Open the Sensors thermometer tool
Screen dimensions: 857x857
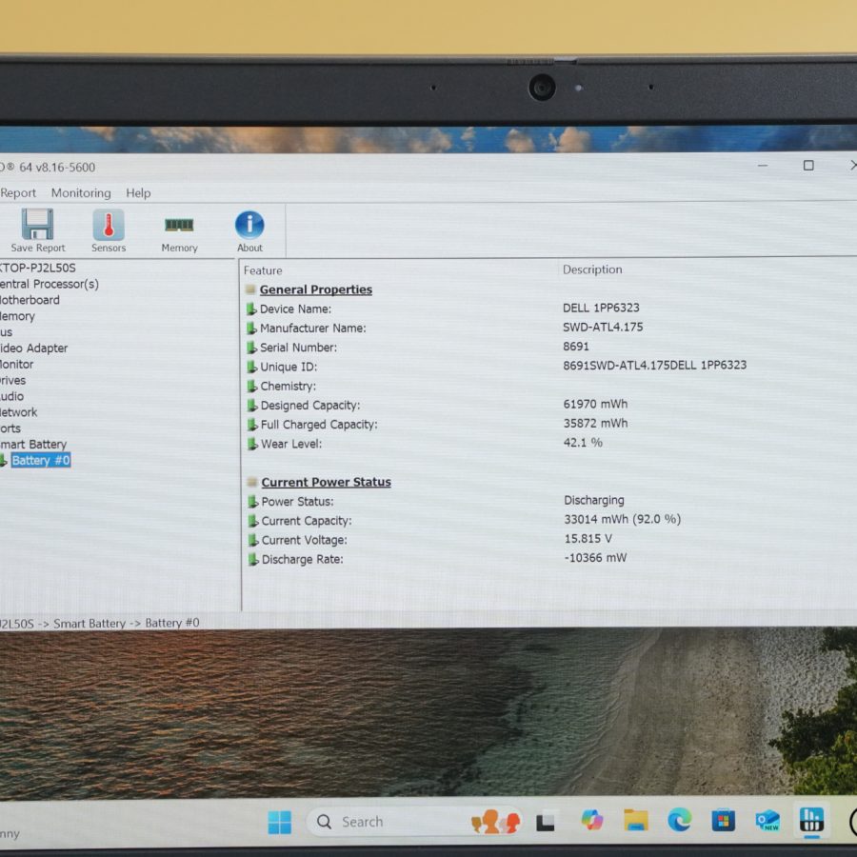click(x=109, y=225)
